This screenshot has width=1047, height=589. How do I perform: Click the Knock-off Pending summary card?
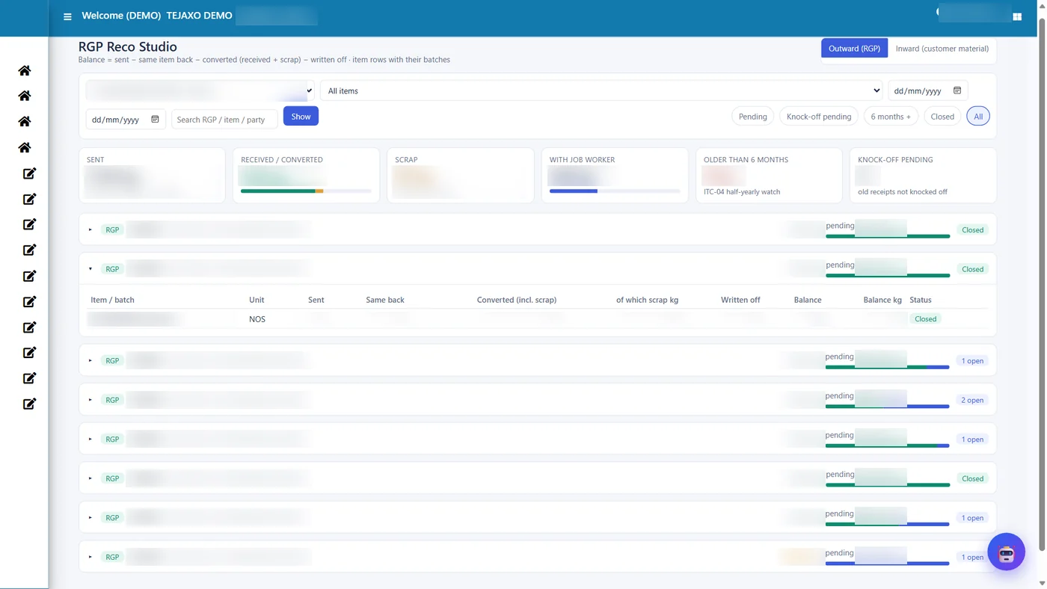click(x=923, y=175)
